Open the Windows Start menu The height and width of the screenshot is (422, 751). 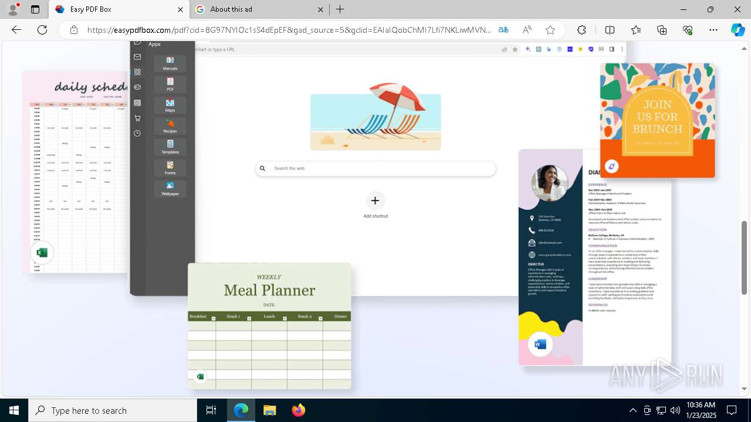(14, 410)
